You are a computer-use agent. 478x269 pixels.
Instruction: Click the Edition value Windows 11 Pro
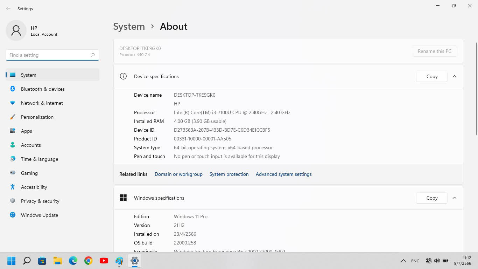tap(191, 216)
